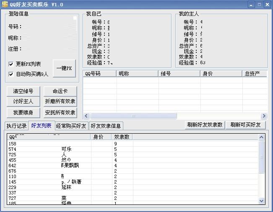Switch to the 执行记录 tab
273x212 pixels.
16,126
